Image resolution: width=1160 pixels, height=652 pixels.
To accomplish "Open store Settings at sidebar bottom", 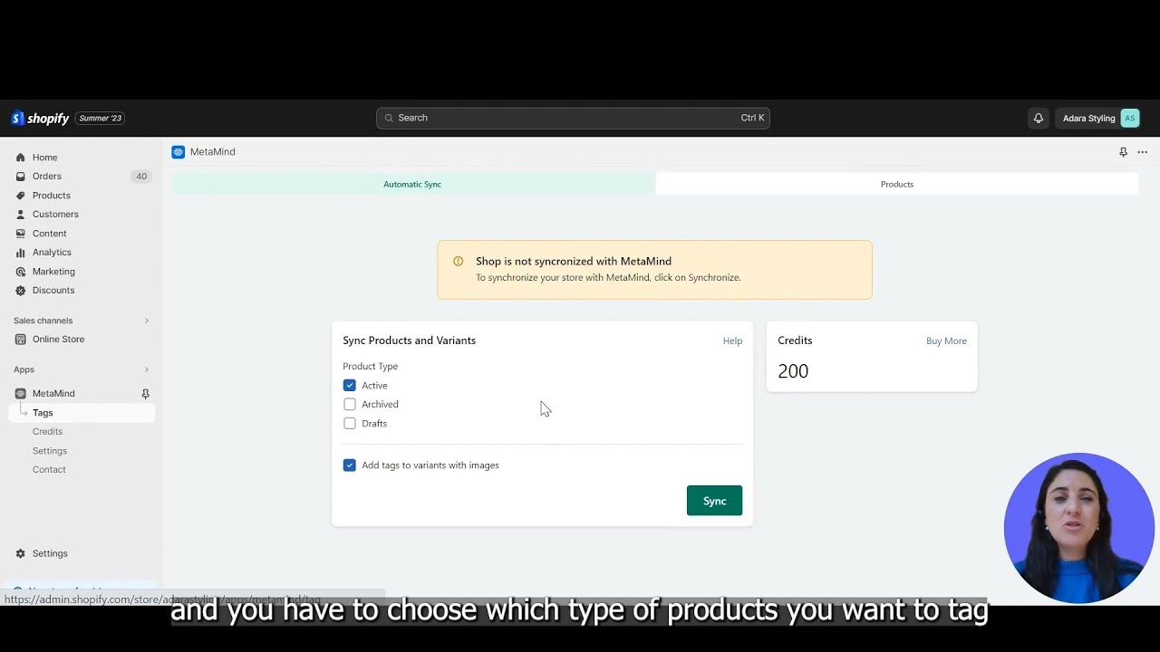I will point(50,553).
